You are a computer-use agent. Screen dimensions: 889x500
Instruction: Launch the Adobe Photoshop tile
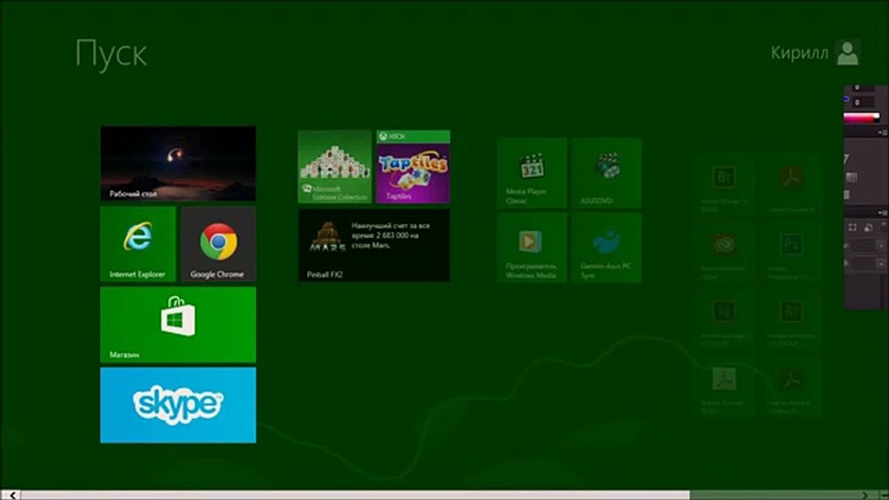pos(790,251)
